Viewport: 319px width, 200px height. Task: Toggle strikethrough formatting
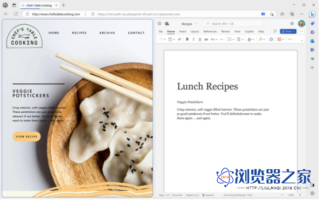(206, 39)
